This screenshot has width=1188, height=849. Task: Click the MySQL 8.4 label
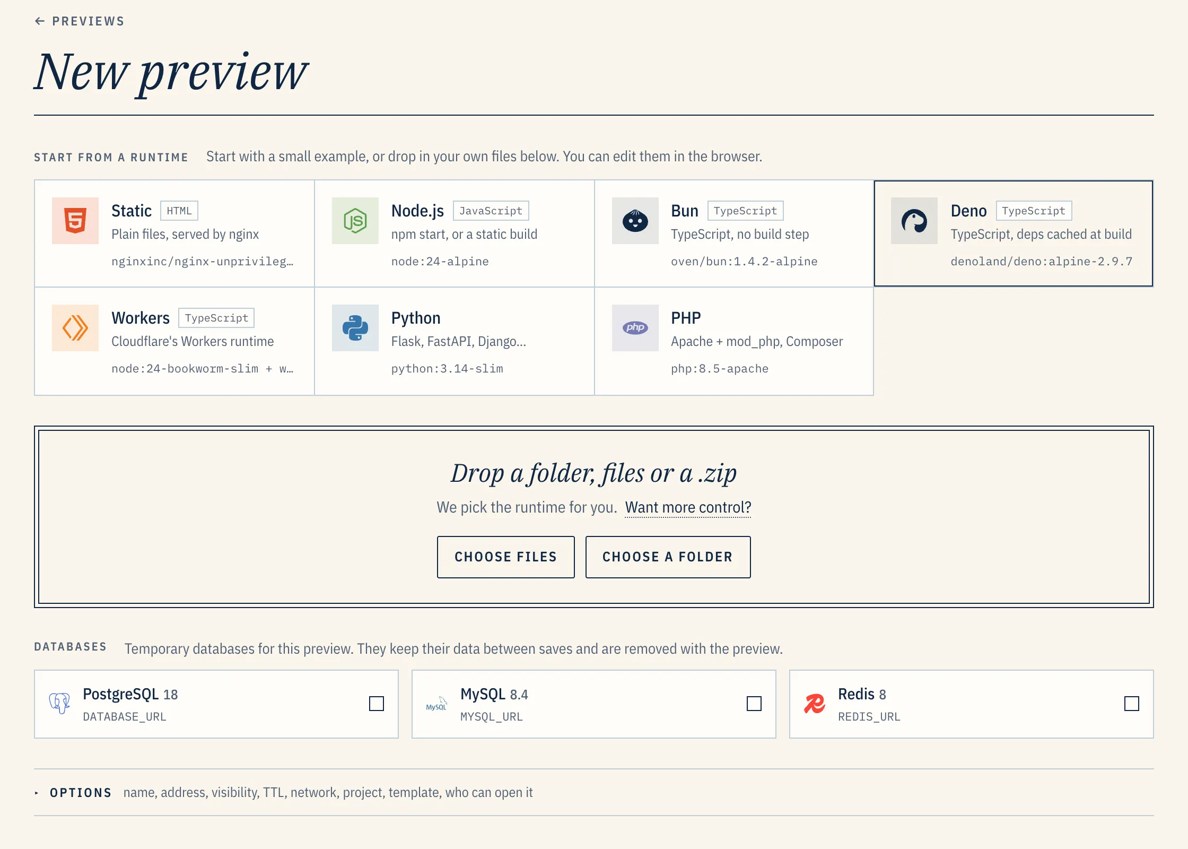click(494, 694)
